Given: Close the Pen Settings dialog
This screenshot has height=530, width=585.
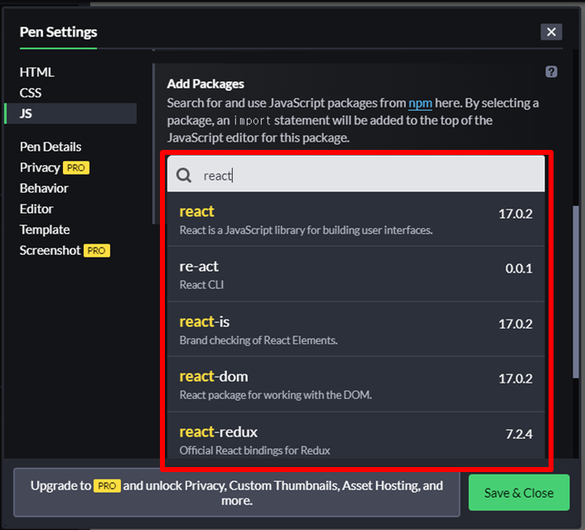Looking at the screenshot, I should click(551, 32).
